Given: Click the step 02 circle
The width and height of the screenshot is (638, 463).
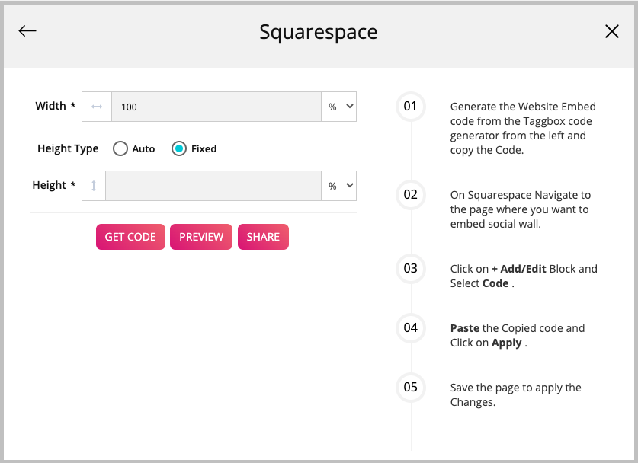Looking at the screenshot, I should click(410, 195).
